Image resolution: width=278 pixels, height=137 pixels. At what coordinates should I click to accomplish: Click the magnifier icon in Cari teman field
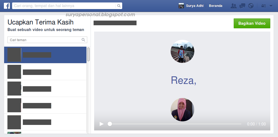click(83, 40)
